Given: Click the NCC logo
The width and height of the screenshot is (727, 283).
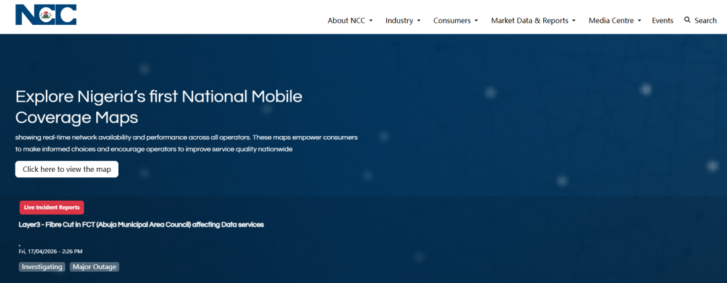Looking at the screenshot, I should click(46, 15).
